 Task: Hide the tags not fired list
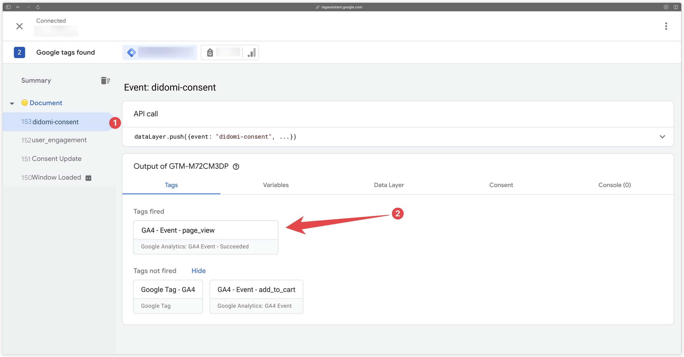[x=199, y=271]
